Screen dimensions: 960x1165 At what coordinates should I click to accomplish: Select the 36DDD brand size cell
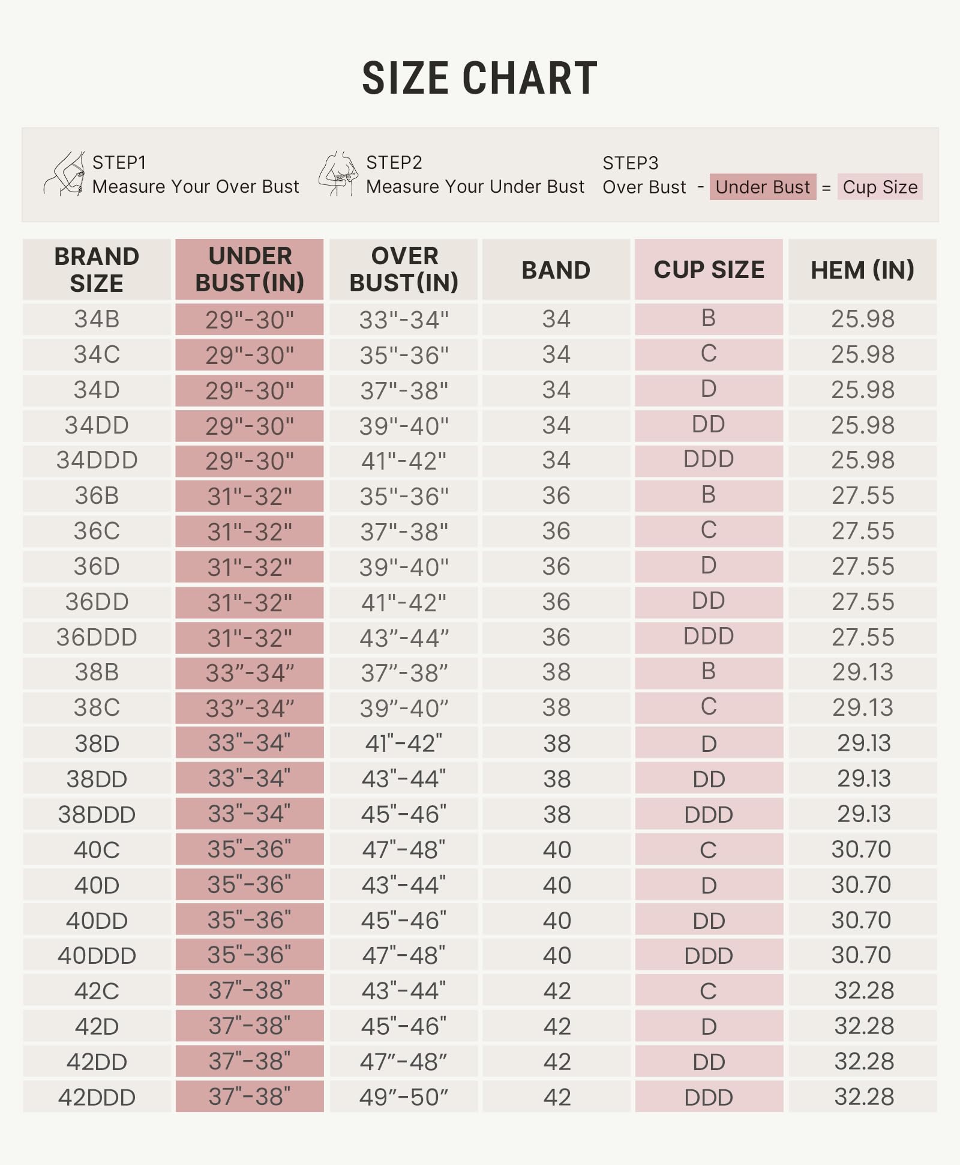97,637
